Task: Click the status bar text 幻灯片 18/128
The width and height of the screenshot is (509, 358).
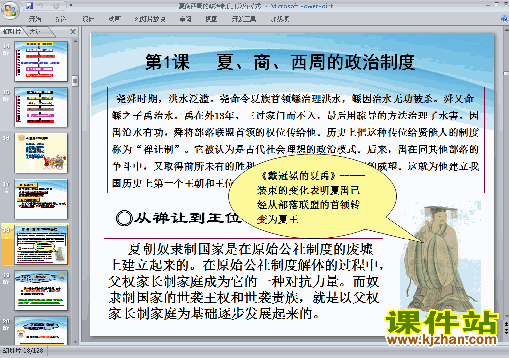Action: point(23,350)
